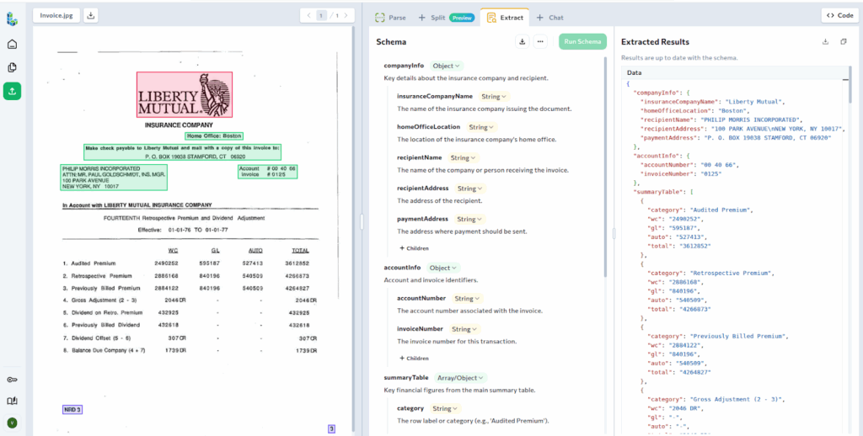
Task: Open the Home page from sidebar
Action: (x=12, y=44)
